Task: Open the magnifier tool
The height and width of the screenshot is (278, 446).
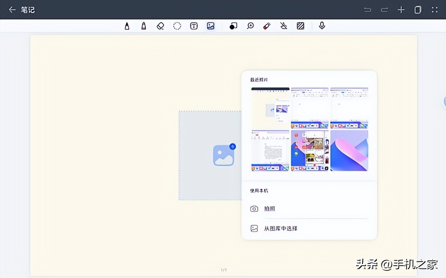Action: [250, 26]
